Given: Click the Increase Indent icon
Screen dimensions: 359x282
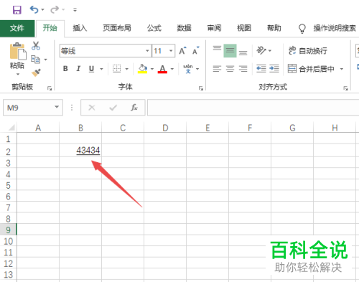Looking at the screenshot, I should coord(274,69).
